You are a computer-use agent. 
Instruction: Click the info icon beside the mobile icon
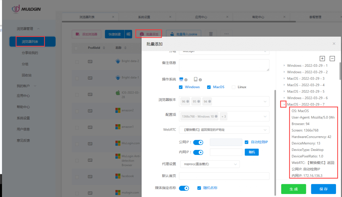pos(200,80)
